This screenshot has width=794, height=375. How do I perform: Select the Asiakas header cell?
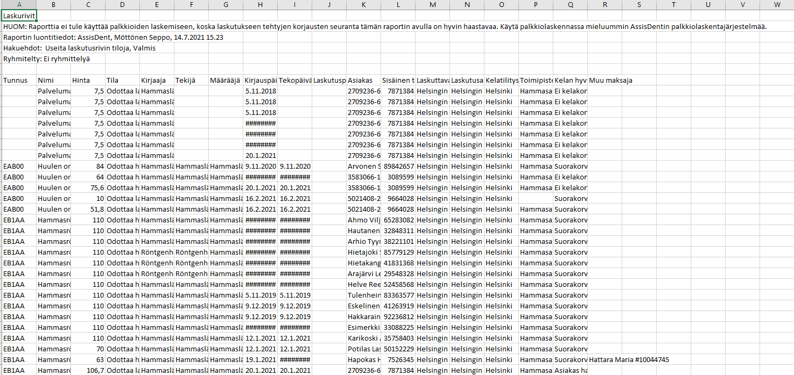(x=363, y=80)
